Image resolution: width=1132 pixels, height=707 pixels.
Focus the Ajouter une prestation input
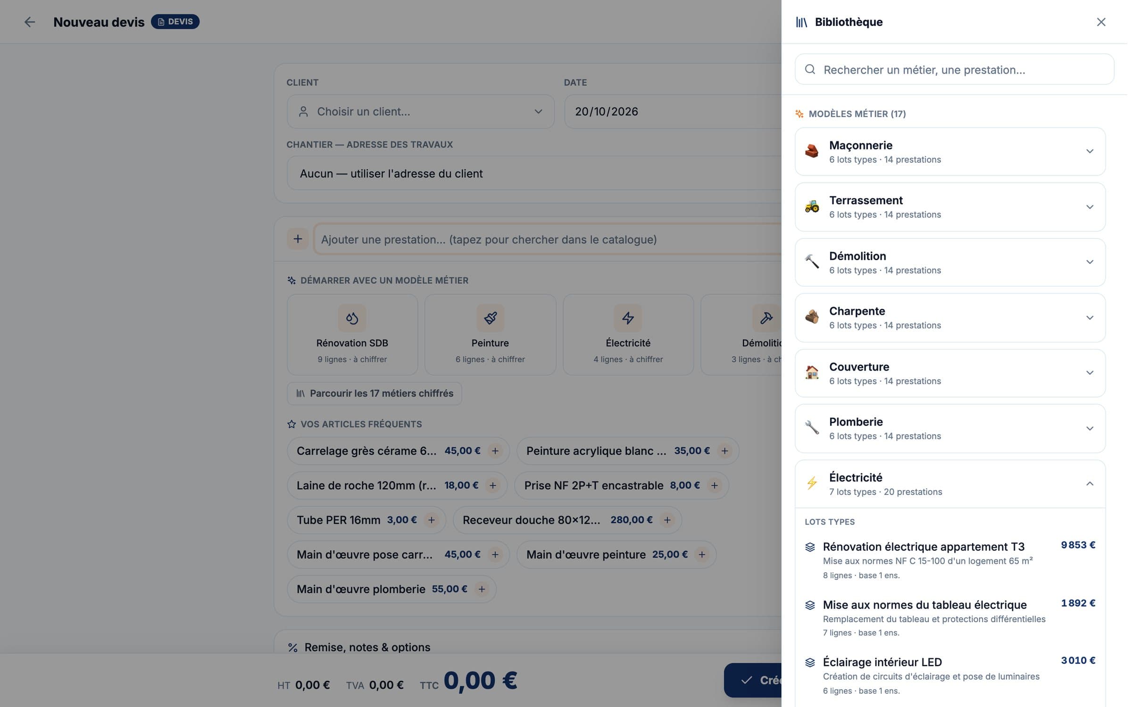coord(547,239)
